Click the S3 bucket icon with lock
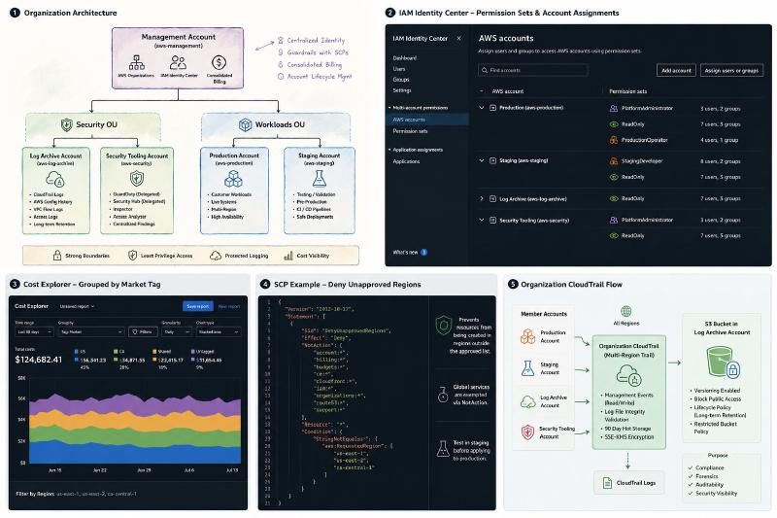777x518 pixels. click(x=724, y=362)
